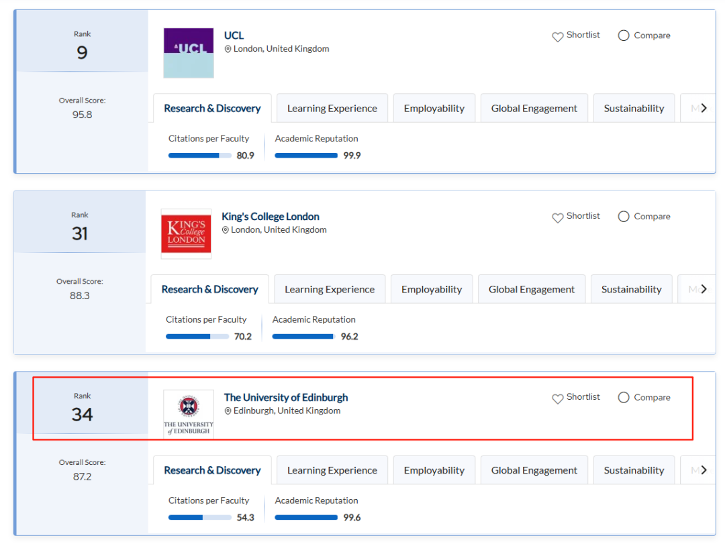Expand more tabs arrow in King's College card
This screenshot has width=725, height=544.
[x=704, y=289]
